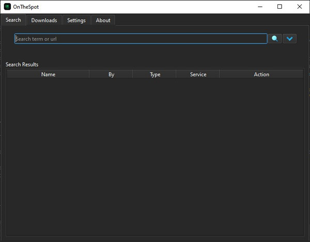Click the OnTheSpot app icon in title bar

coord(7,7)
